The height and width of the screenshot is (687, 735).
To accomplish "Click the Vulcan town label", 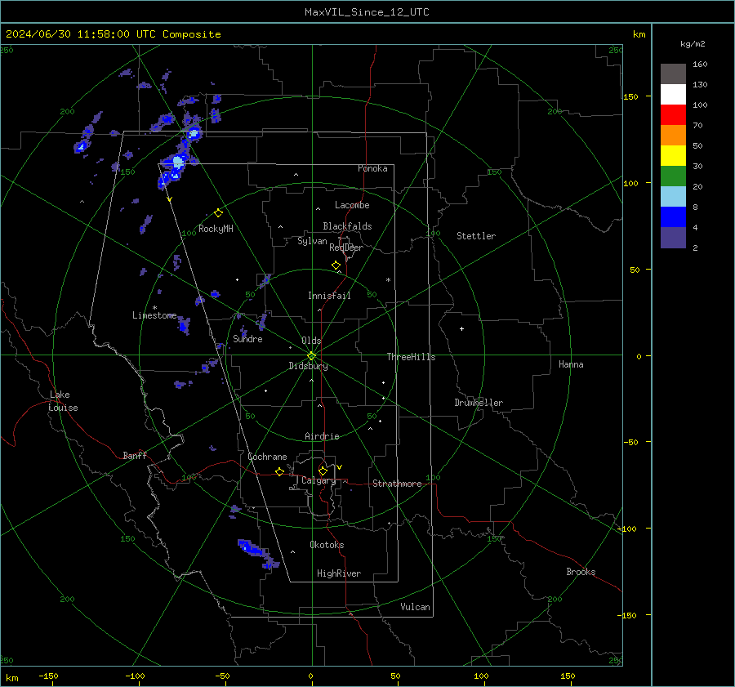I will (x=416, y=607).
